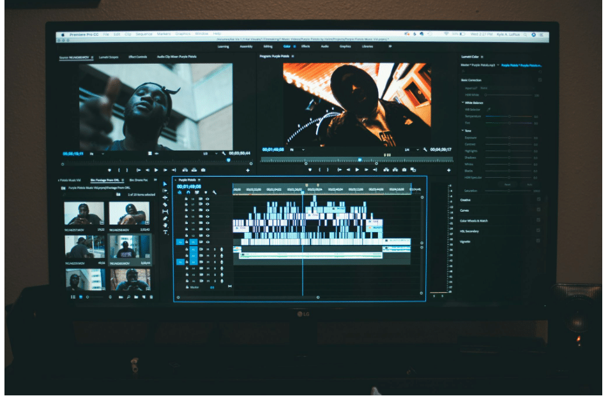Screen dimensions: 608x396
Task: Toggle V1 track output eye
Action: point(208,242)
